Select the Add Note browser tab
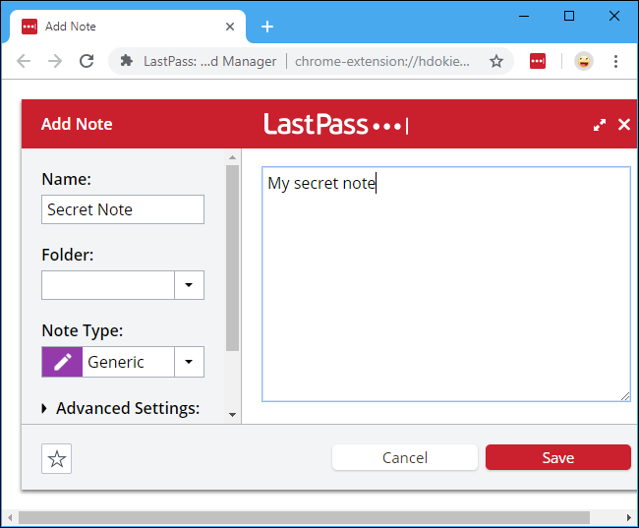 coord(128,27)
